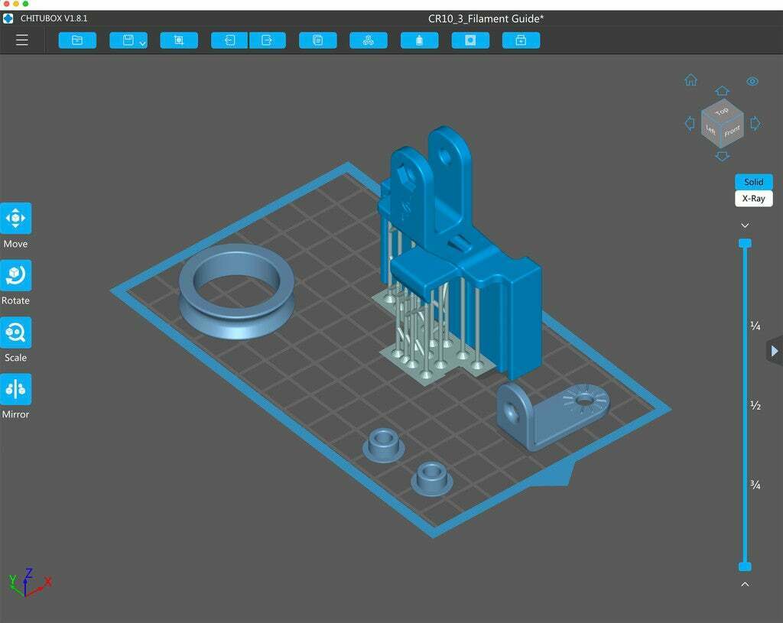The height and width of the screenshot is (623, 783).
Task: Click the Redo toolbar icon
Action: tap(268, 40)
